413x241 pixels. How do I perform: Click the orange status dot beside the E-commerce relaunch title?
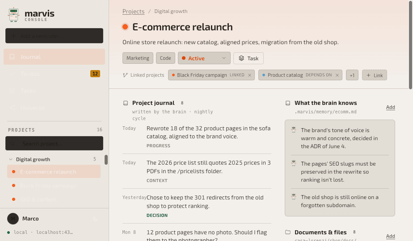(125, 27)
